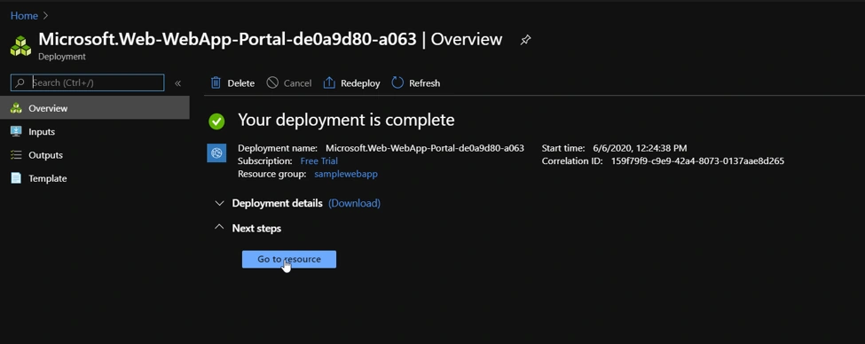This screenshot has height=344, width=865.
Task: Pin the deployment overview blade
Action: pyautogui.click(x=525, y=40)
